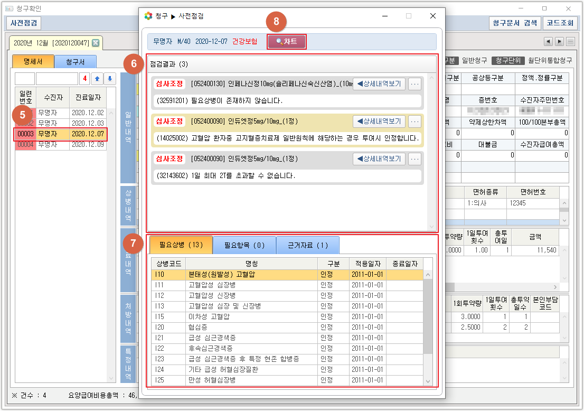
Task: Click the ellipsis button on the 1일 최대 2T result
Action: [415, 159]
